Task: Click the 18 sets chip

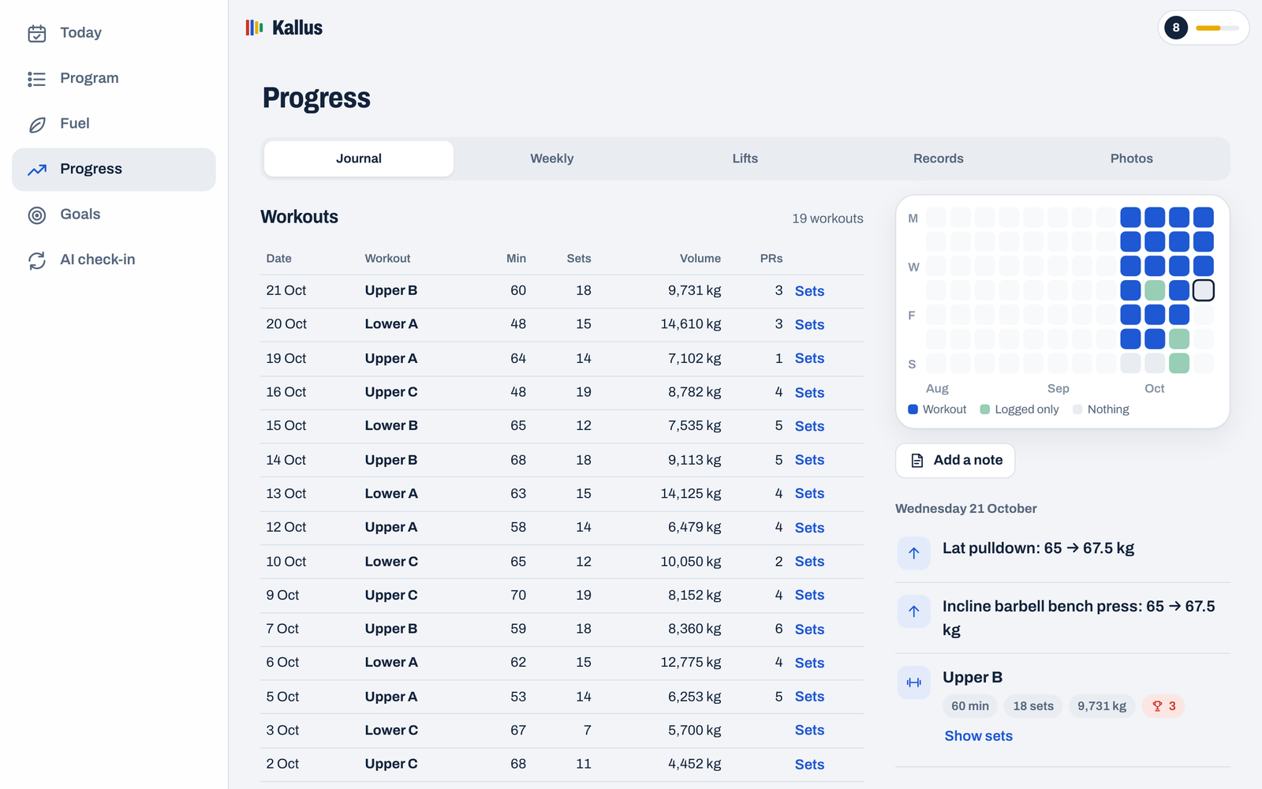Action: point(1033,706)
